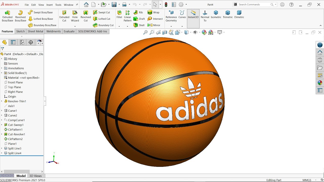The height and width of the screenshot is (182, 324).
Task: Click the Boundary Cut command
Action: click(x=103, y=25)
